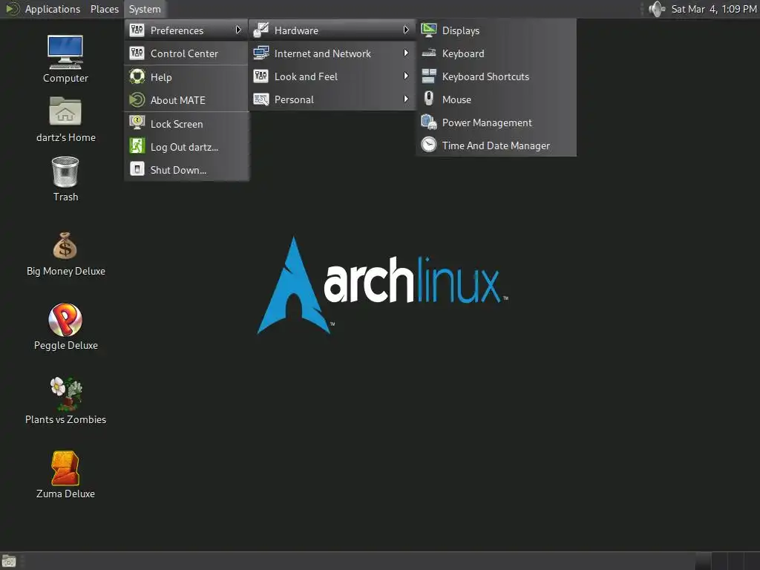The image size is (760, 570).
Task: Click the Shut Down icon
Action: (x=137, y=169)
